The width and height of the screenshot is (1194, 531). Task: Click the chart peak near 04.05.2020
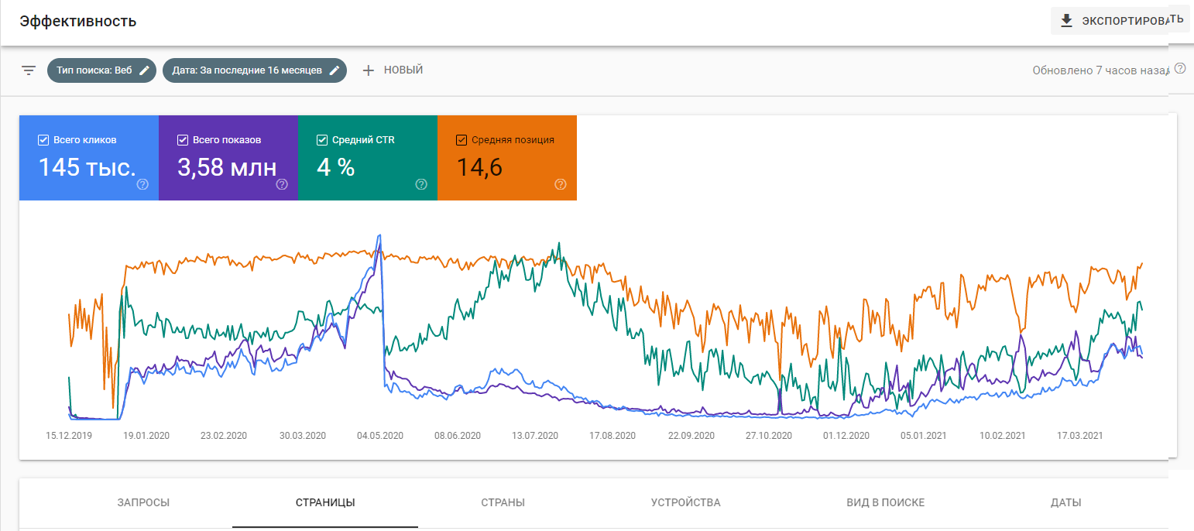click(x=379, y=235)
